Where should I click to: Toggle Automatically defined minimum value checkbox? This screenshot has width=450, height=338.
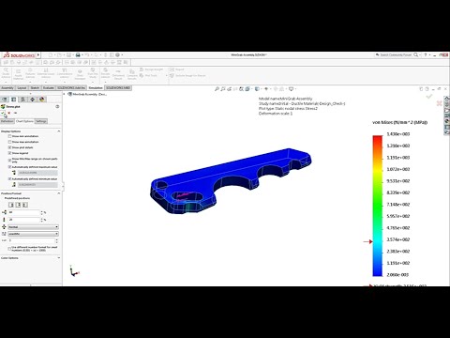point(9,179)
